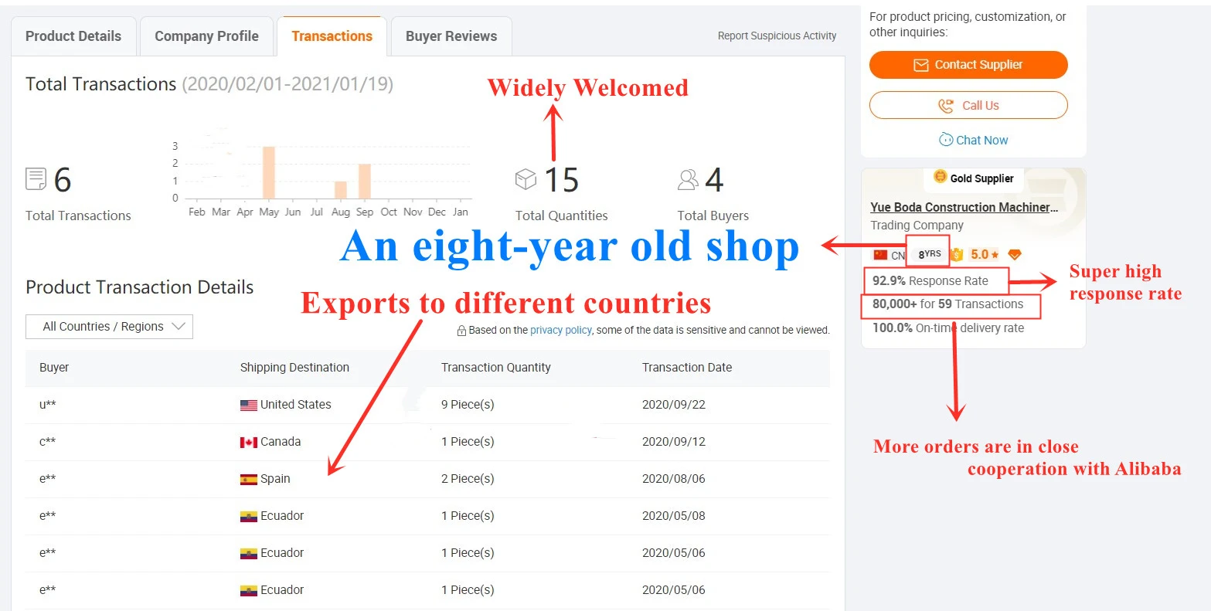Viewport: 1211px width, 611px height.
Task: Click the lock icon beside the privacy notice
Action: pyautogui.click(x=461, y=331)
